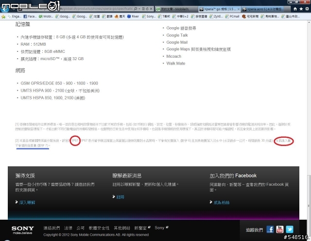
Task: Click the 註冊 register link
Action: coord(120,197)
